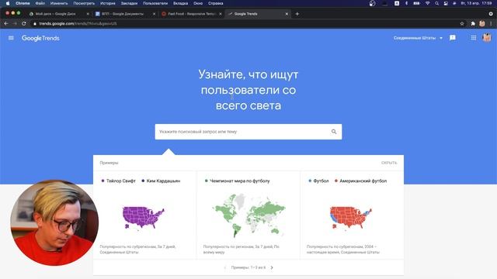Viewport: 497px width, 279px height.
Task: Open the Пользователи menu
Action: click(155, 3)
